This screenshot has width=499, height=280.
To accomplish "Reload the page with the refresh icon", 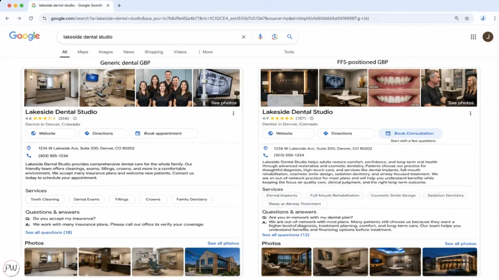I will point(31,18).
